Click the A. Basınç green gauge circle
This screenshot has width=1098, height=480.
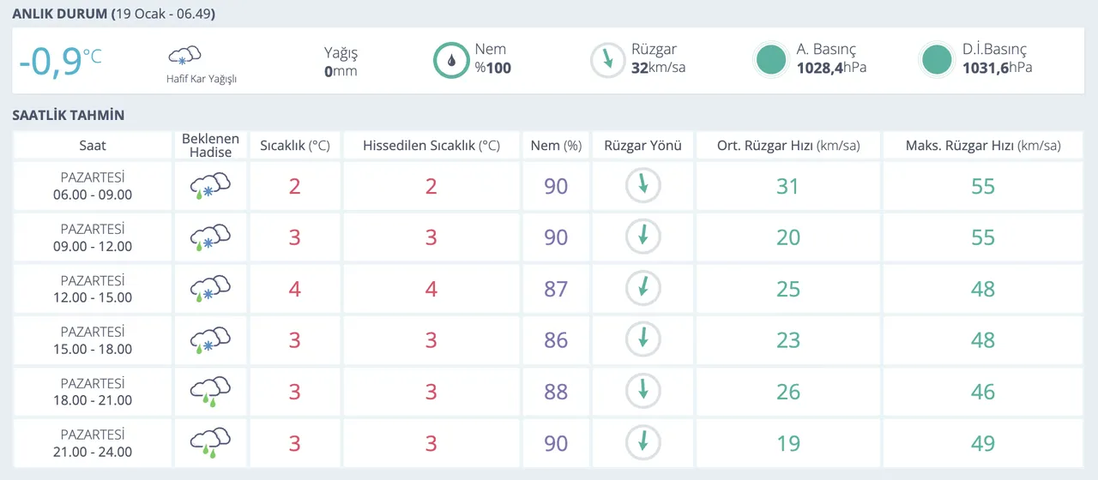coord(770,60)
